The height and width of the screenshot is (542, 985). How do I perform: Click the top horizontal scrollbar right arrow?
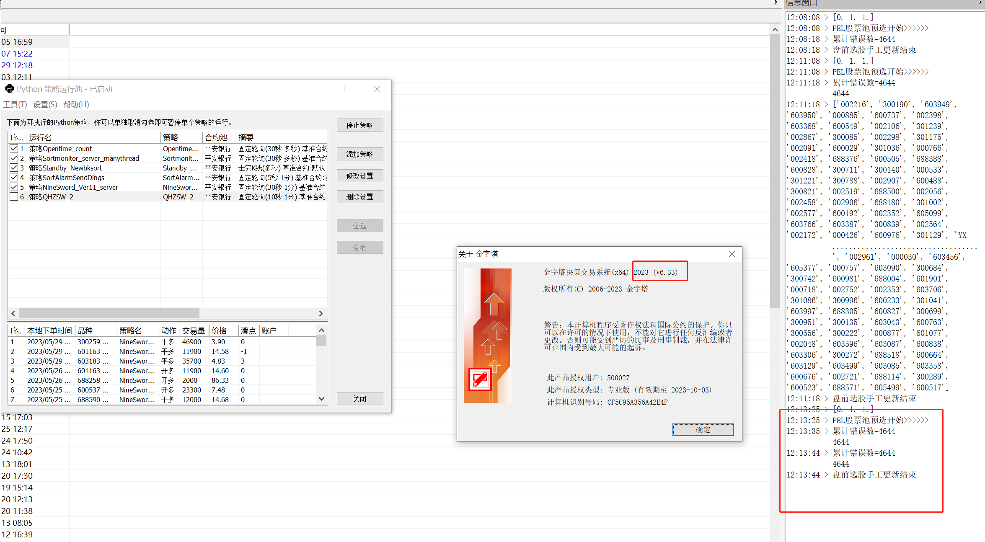click(776, 3)
